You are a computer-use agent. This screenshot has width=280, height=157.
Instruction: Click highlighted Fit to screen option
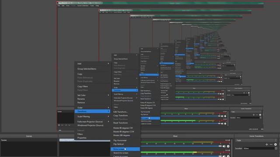(125, 149)
